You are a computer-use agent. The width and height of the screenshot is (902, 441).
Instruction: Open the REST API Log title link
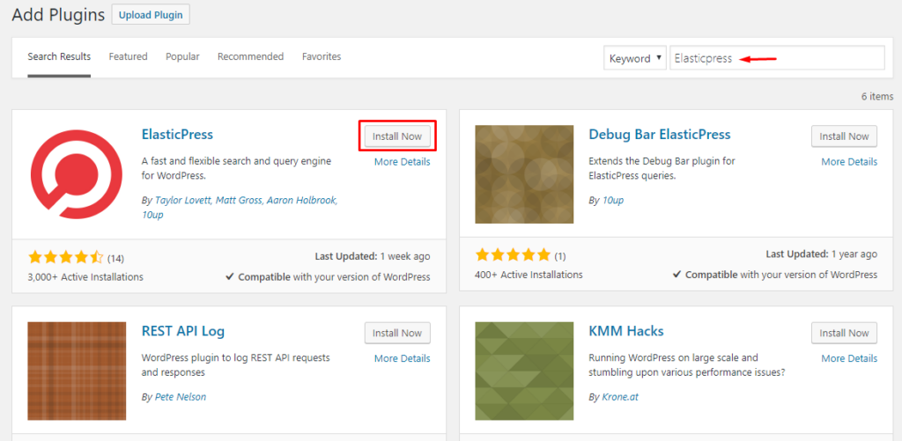[x=183, y=331]
